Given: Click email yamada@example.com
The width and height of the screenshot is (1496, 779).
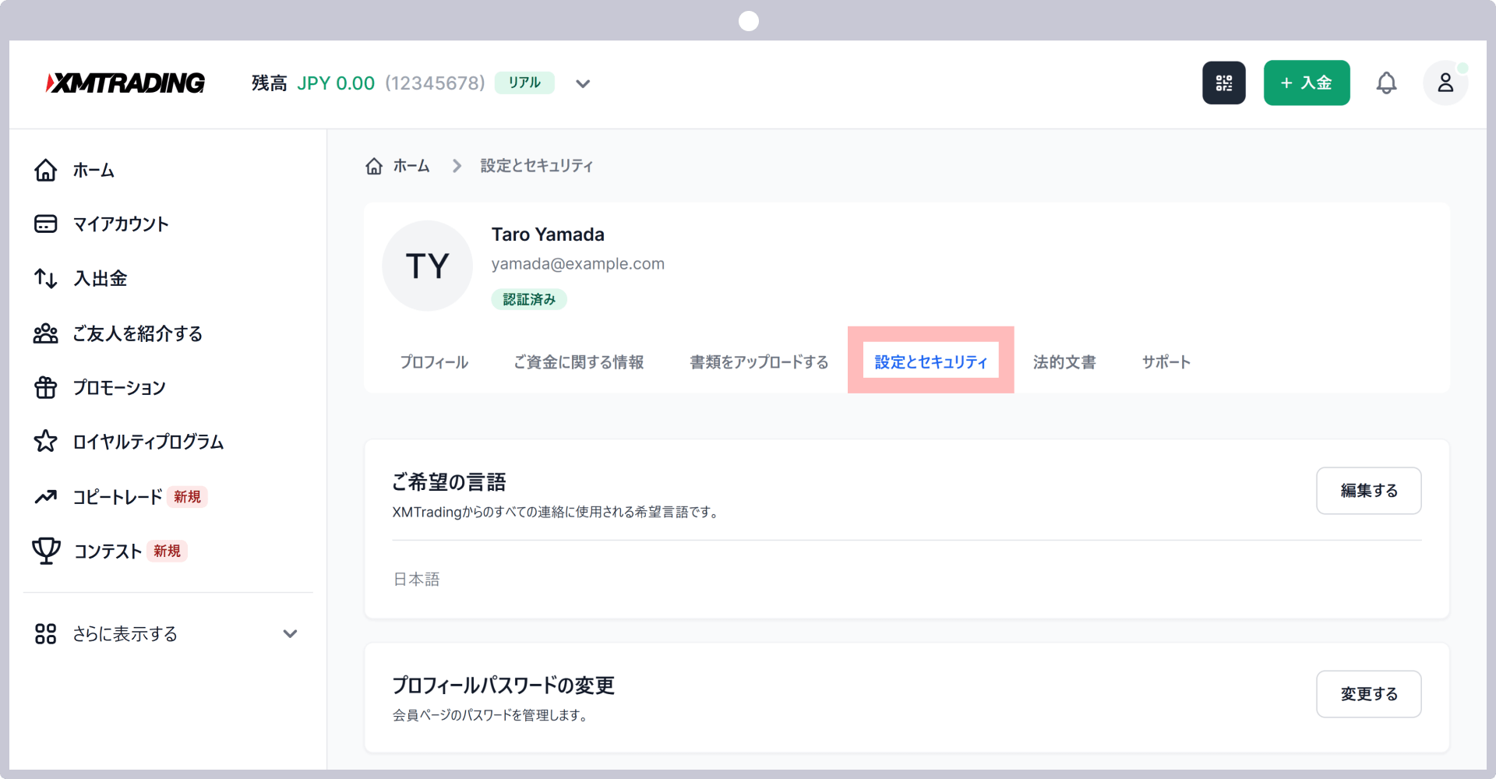Looking at the screenshot, I should (x=578, y=264).
